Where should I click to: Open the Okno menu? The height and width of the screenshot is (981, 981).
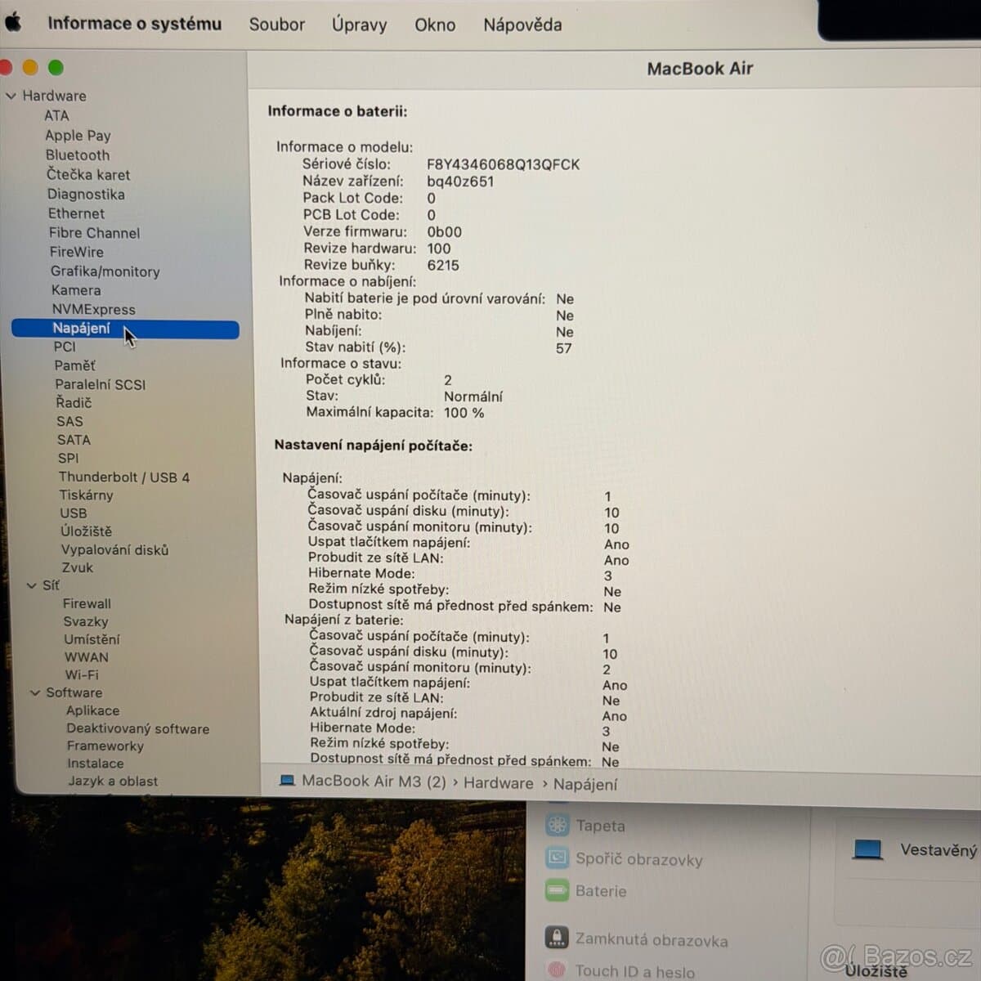point(435,25)
